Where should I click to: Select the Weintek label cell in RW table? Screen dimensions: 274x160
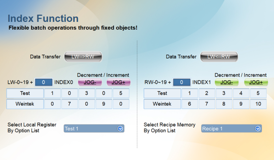162,104
